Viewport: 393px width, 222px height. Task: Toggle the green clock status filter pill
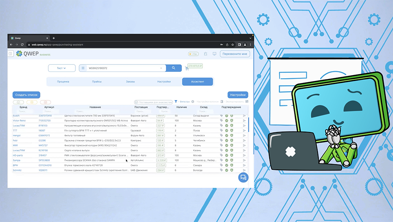(18, 102)
